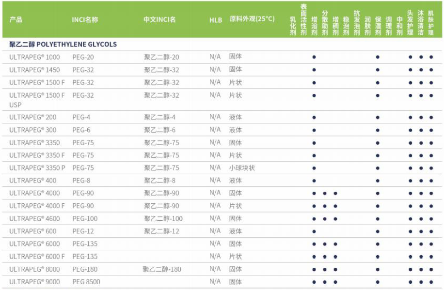This screenshot has width=444, height=290.
Task: Select product name ULTRAPEG 4600
Action: pos(34,218)
